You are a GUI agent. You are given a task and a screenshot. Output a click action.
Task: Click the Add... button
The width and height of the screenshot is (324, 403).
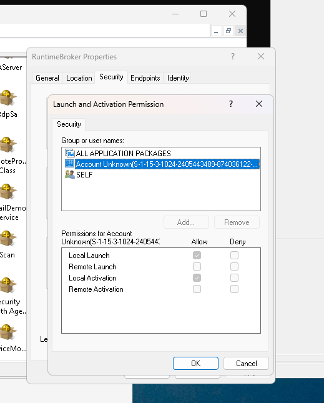coord(186,222)
